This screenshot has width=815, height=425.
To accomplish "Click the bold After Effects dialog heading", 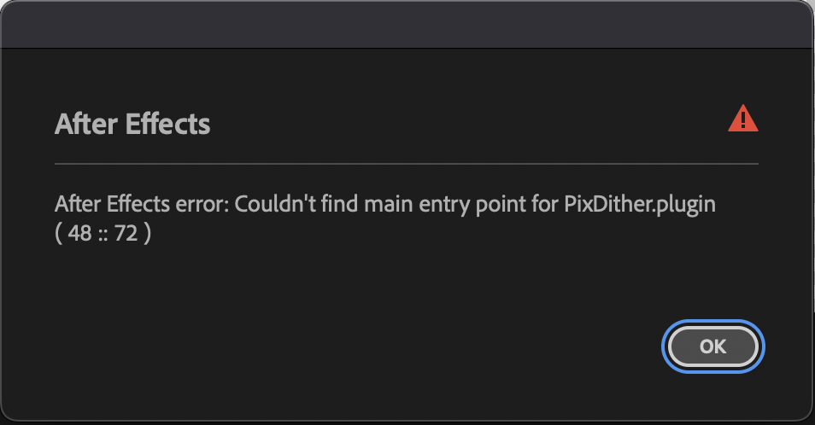I will point(132,124).
